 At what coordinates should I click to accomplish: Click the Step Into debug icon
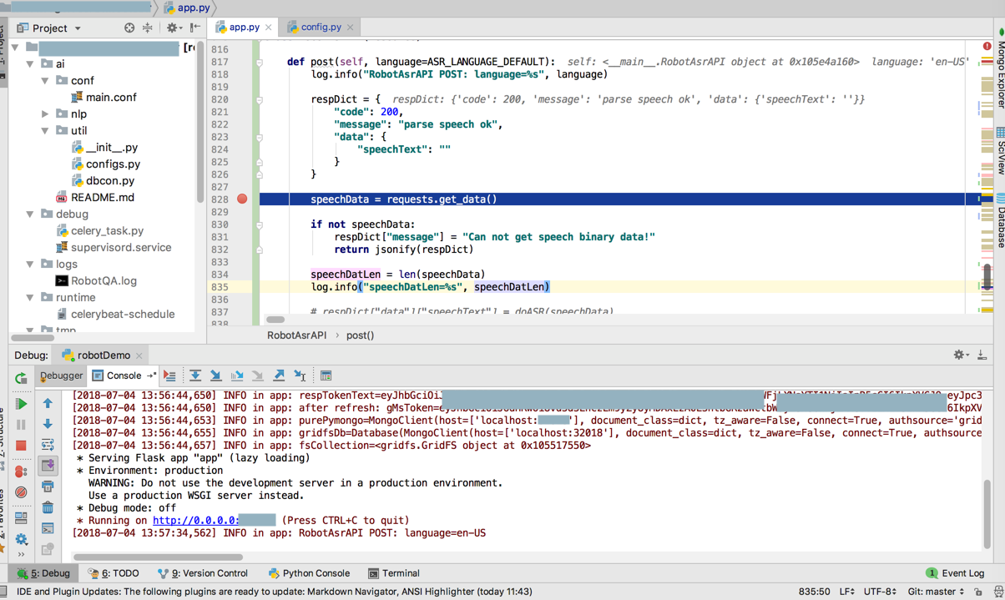(215, 376)
